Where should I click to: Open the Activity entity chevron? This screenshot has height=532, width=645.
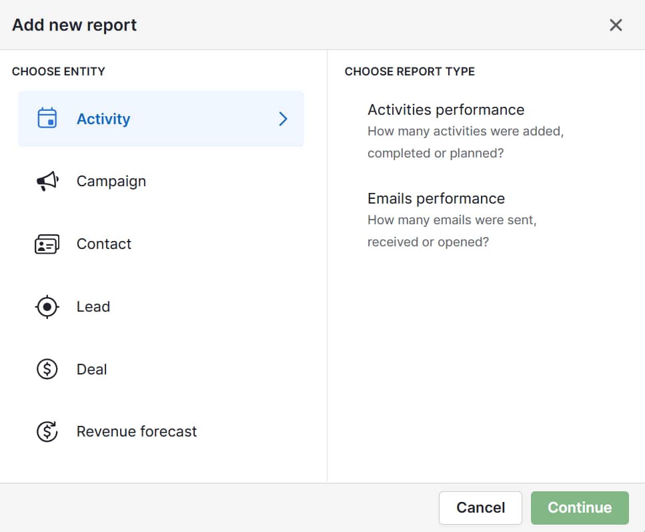click(x=283, y=118)
